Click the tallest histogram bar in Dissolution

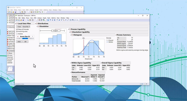59,39
